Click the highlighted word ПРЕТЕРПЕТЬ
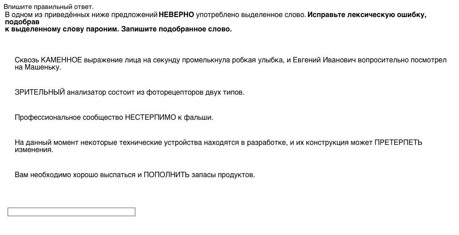Image resolution: width=459 pixels, height=235 pixels. pyautogui.click(x=398, y=143)
